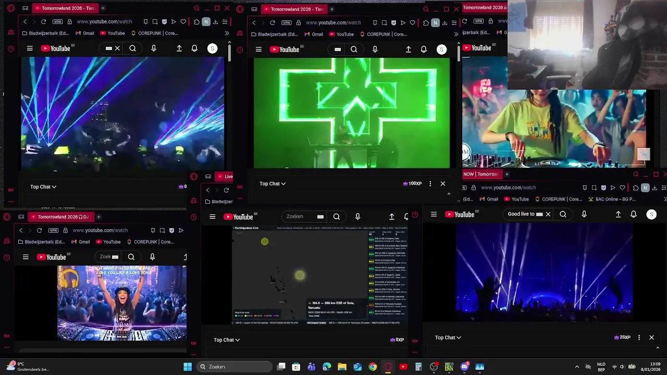Viewport: 667px width, 375px height.
Task: Expand bookmarks overflow arrows in top-left window
Action: coord(227,33)
